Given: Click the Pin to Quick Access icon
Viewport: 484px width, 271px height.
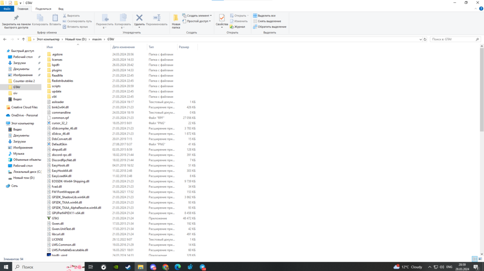Looking at the screenshot, I should point(16,18).
